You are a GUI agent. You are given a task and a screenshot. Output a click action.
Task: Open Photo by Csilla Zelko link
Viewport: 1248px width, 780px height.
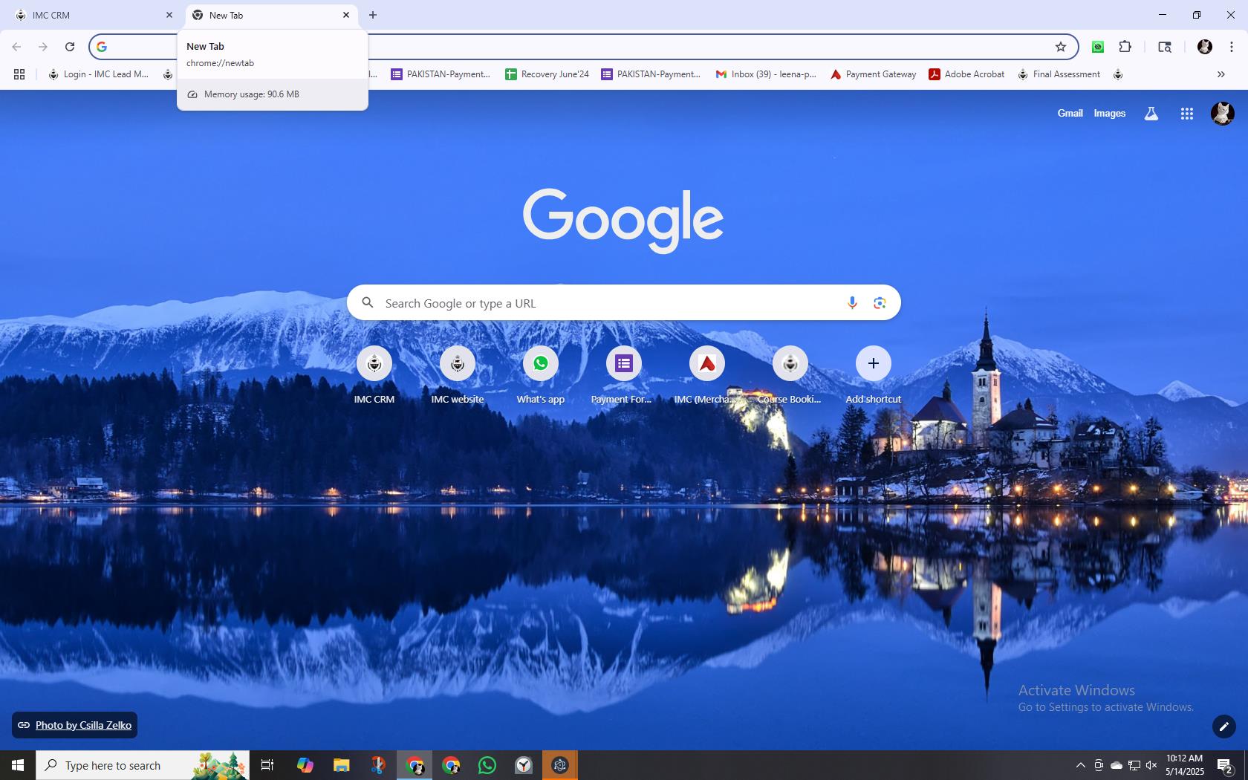click(x=83, y=725)
